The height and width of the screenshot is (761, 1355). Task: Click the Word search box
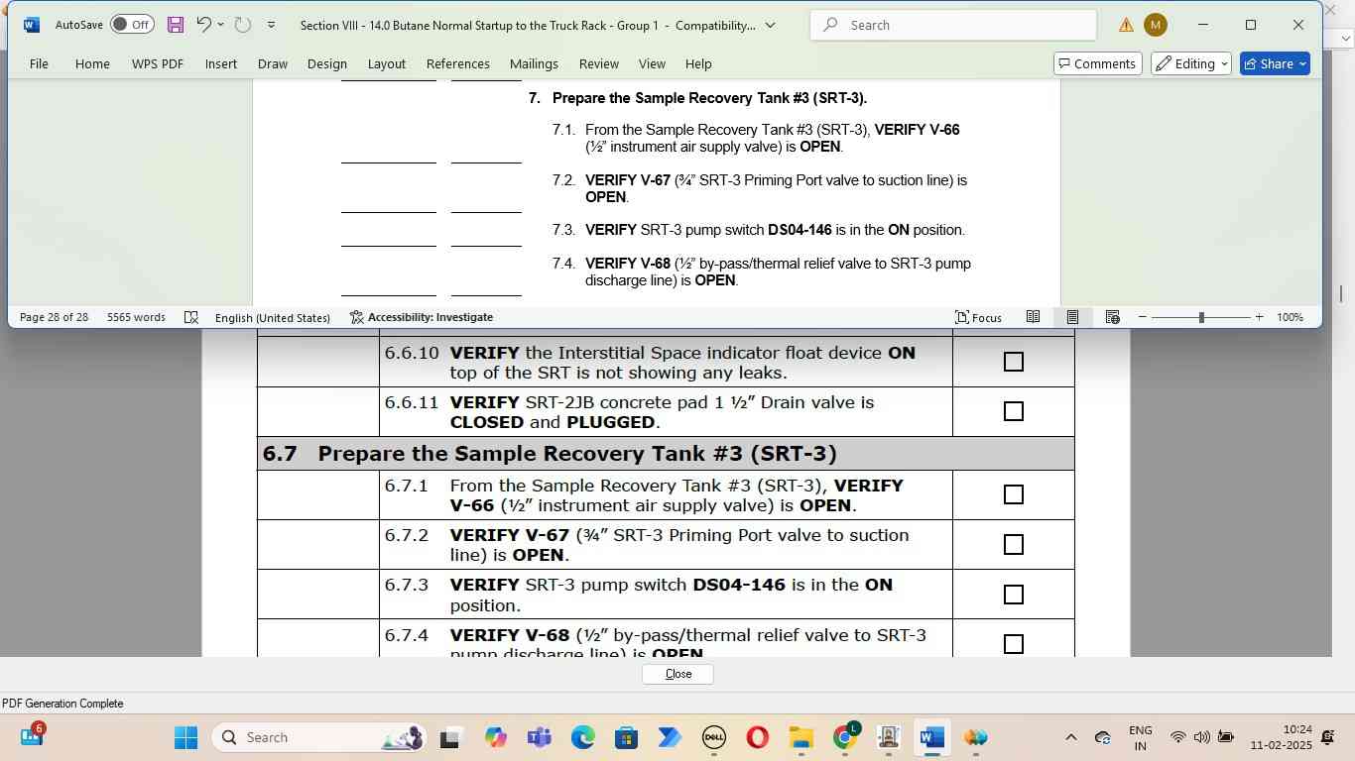tap(953, 25)
